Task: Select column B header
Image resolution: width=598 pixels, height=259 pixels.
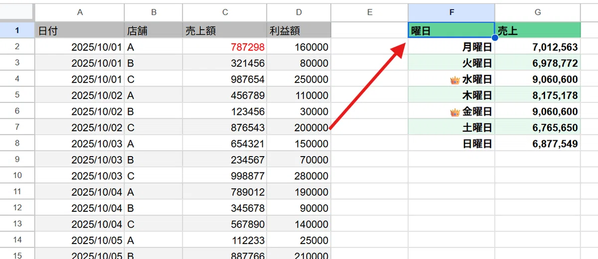Action: coord(153,12)
